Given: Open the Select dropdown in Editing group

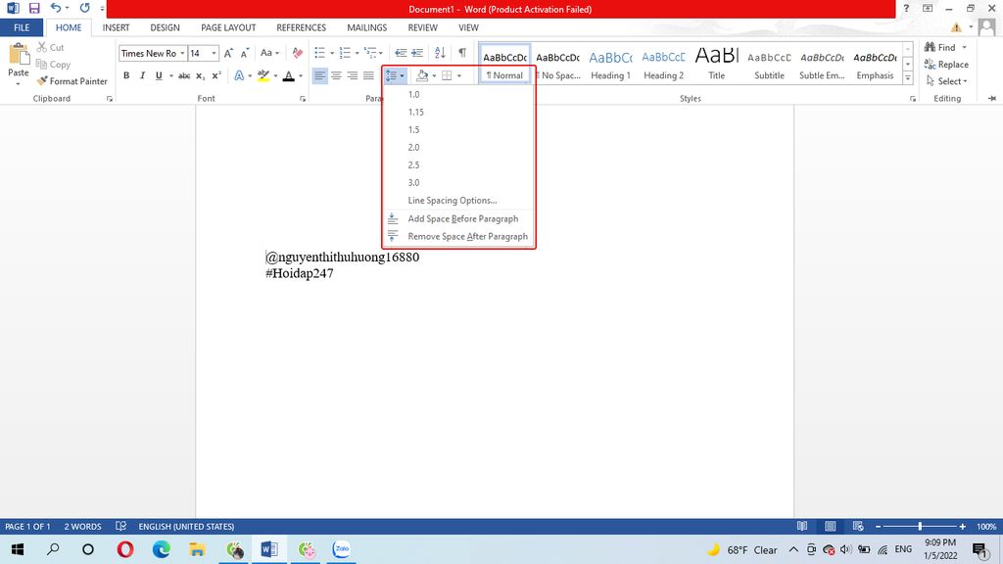Looking at the screenshot, I should [x=947, y=81].
